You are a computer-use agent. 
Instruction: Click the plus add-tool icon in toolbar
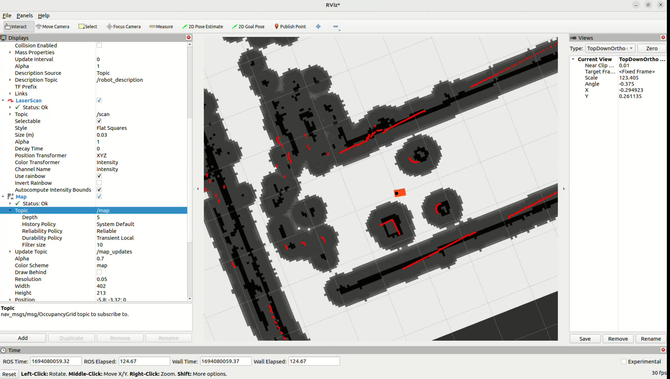[x=318, y=26]
